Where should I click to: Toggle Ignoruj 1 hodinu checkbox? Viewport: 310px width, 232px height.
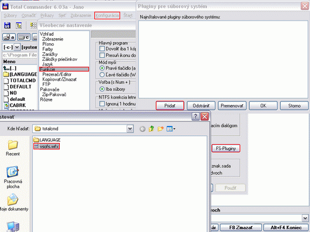[102, 104]
